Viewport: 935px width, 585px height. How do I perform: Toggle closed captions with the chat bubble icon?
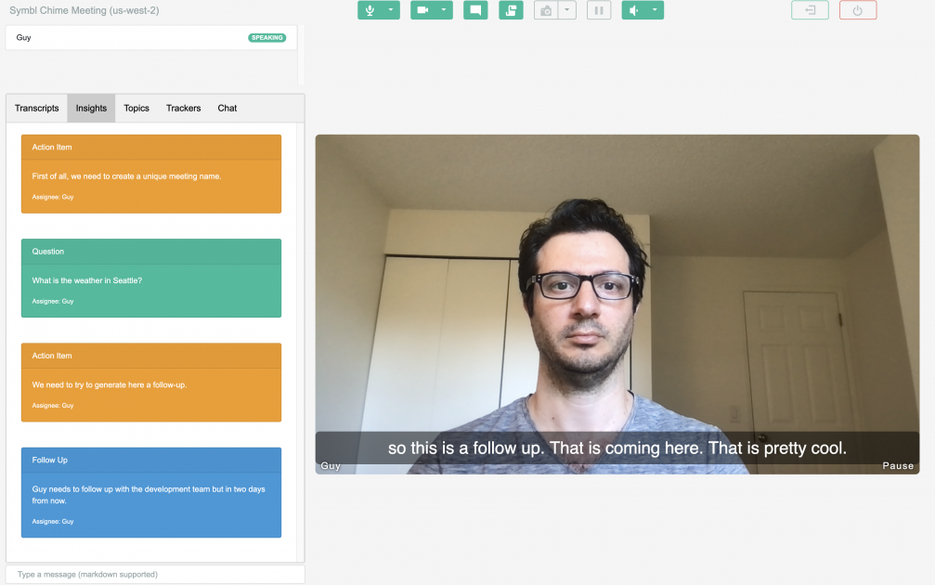pyautogui.click(x=474, y=10)
